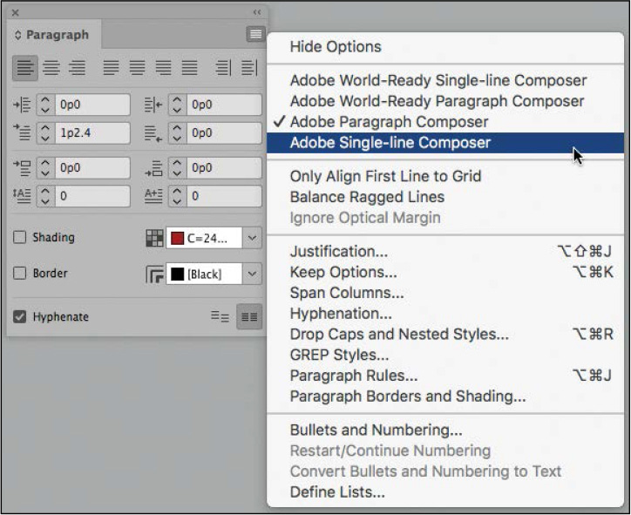Select Align right paragraph alignment
Image resolution: width=631 pixels, height=515 pixels.
point(77,68)
